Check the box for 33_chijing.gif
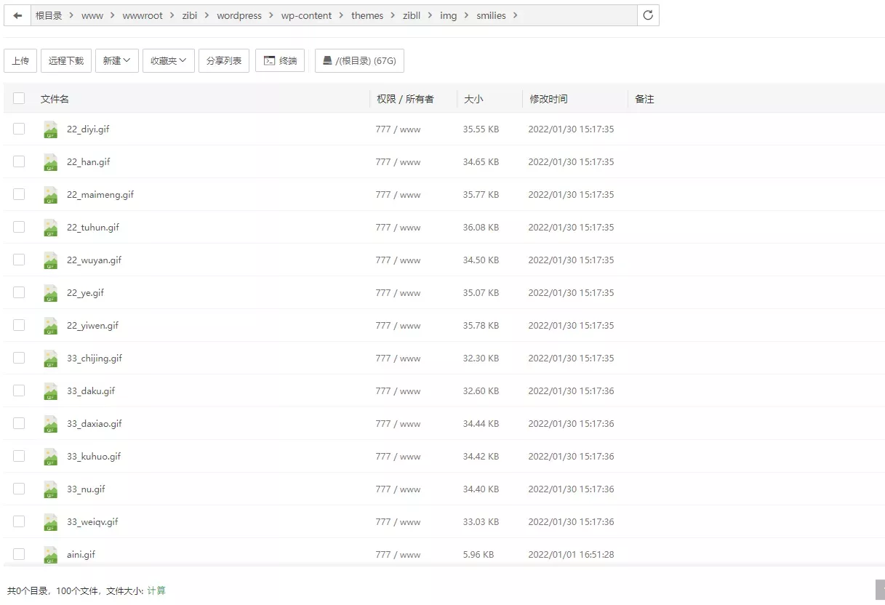 tap(19, 358)
